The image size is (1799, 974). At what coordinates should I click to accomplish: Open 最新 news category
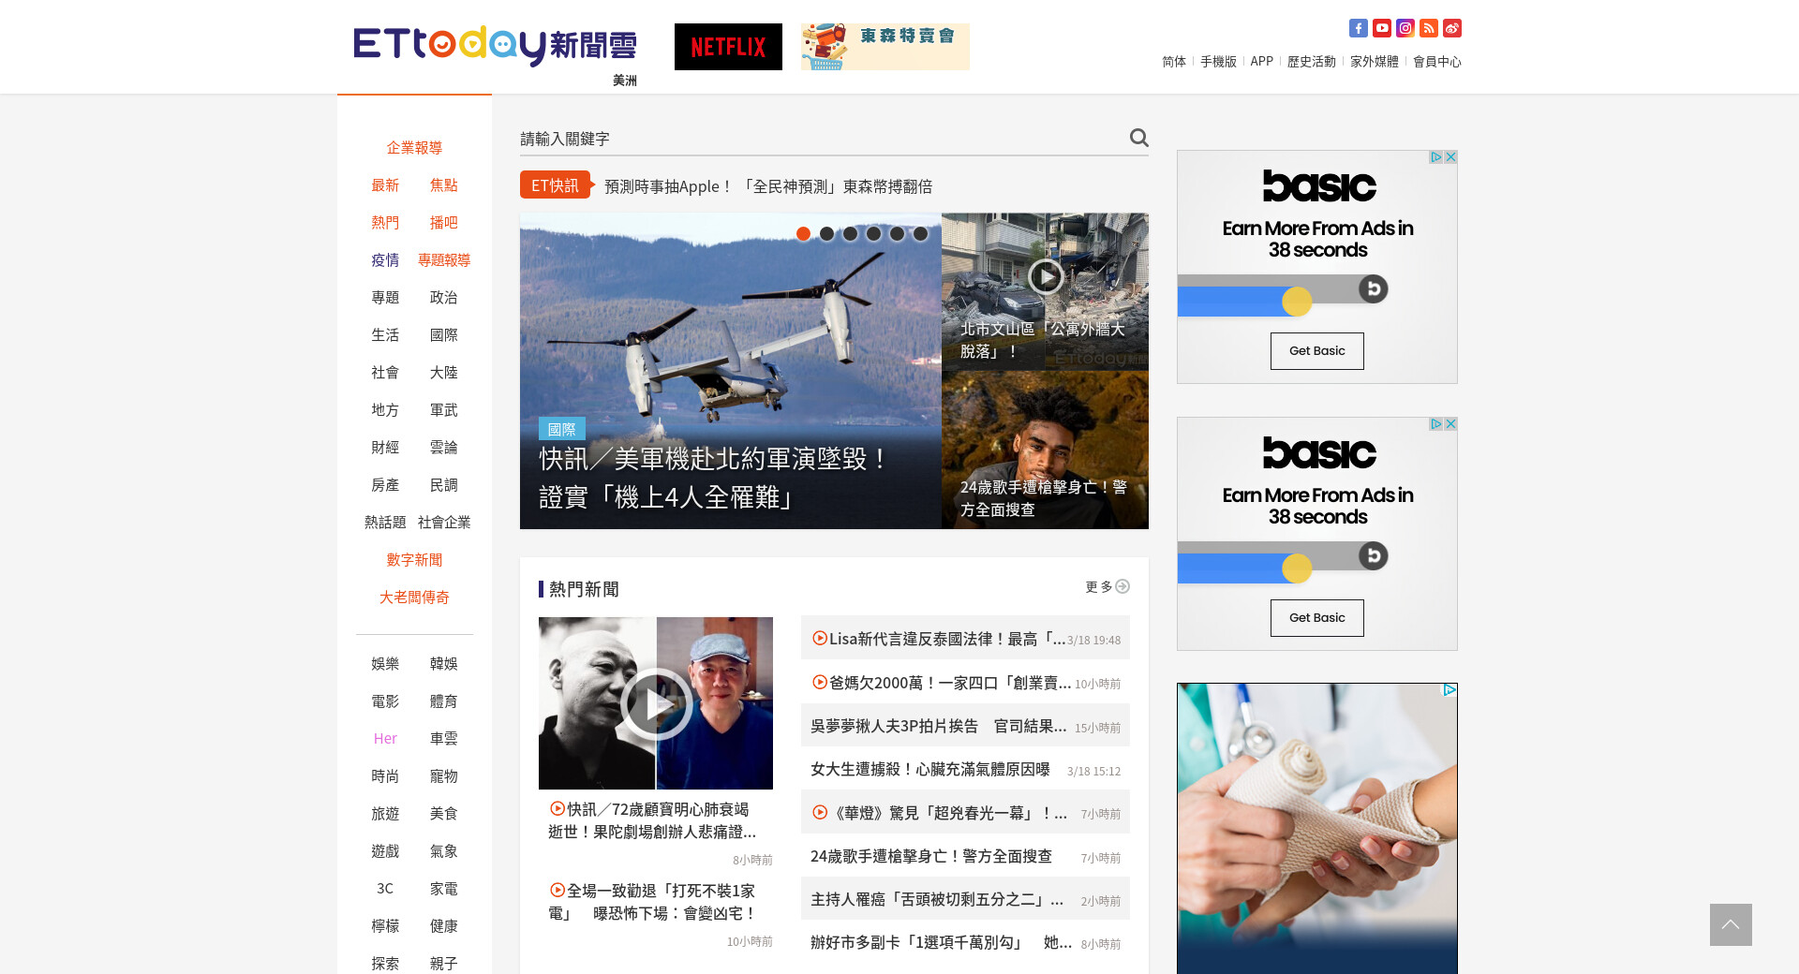point(385,185)
